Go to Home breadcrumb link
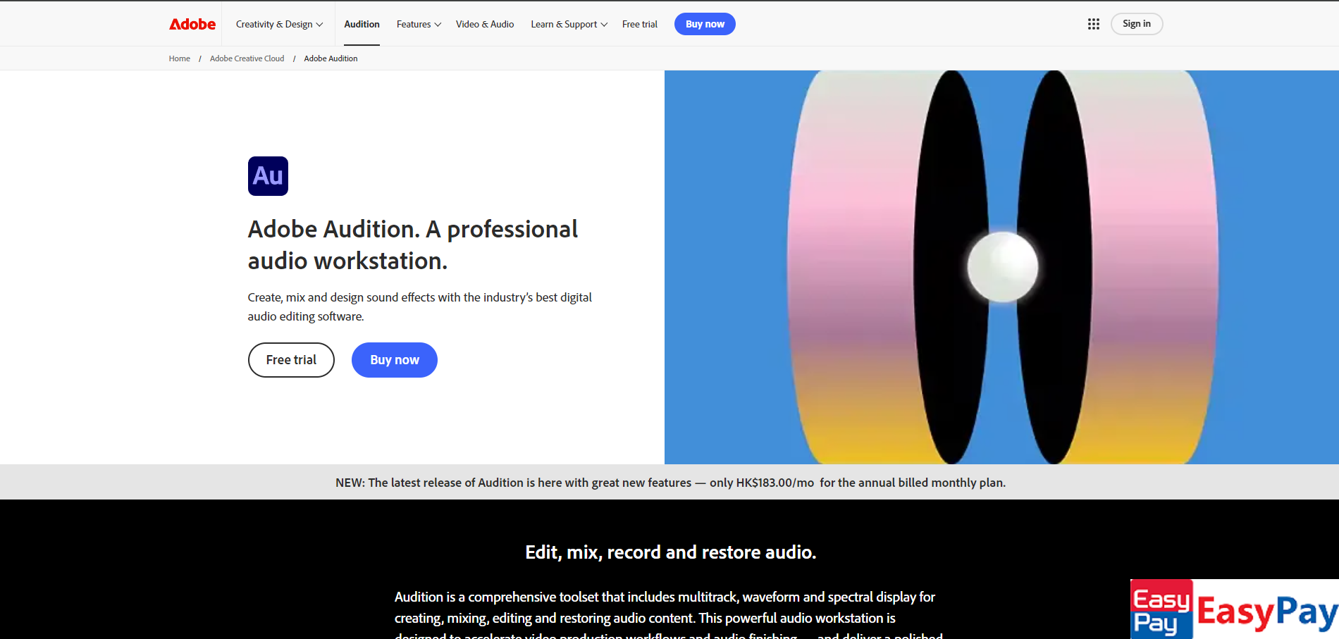The image size is (1339, 639). point(180,58)
